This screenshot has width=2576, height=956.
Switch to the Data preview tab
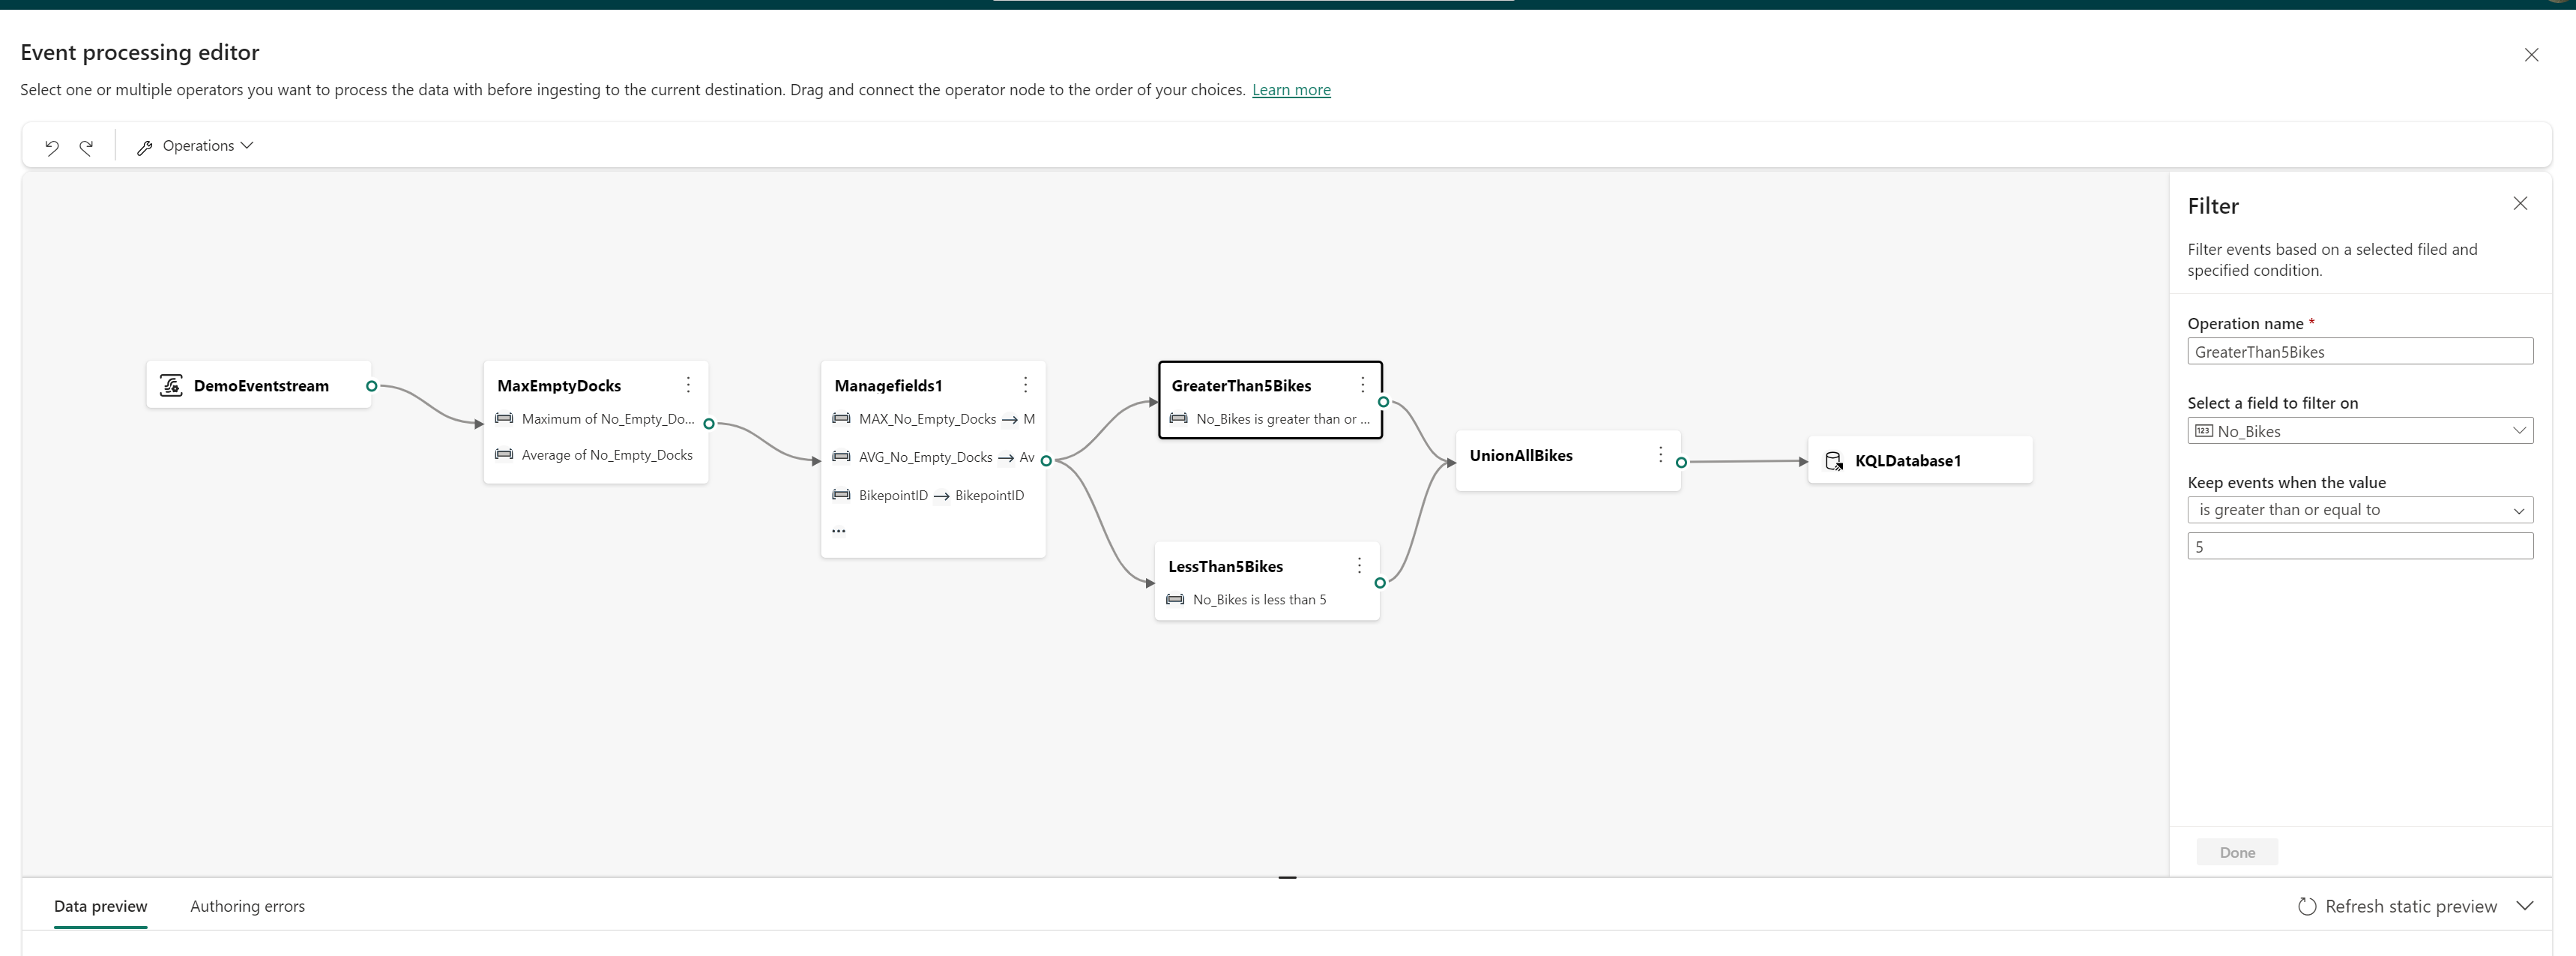(x=100, y=907)
